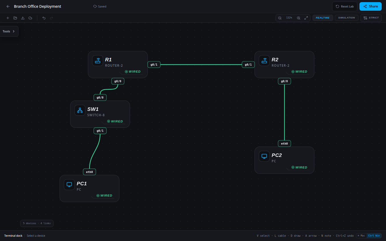Open the Terminal dock
386x241 pixels.
(13, 236)
